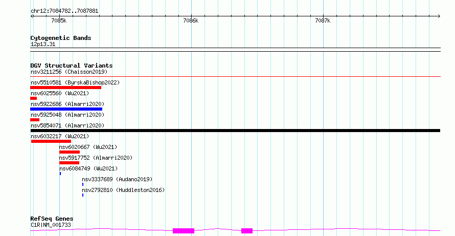The width and height of the screenshot is (455, 236).
Task: Open variant nsv6020667 (Wu2021) label
Action: click(88, 147)
